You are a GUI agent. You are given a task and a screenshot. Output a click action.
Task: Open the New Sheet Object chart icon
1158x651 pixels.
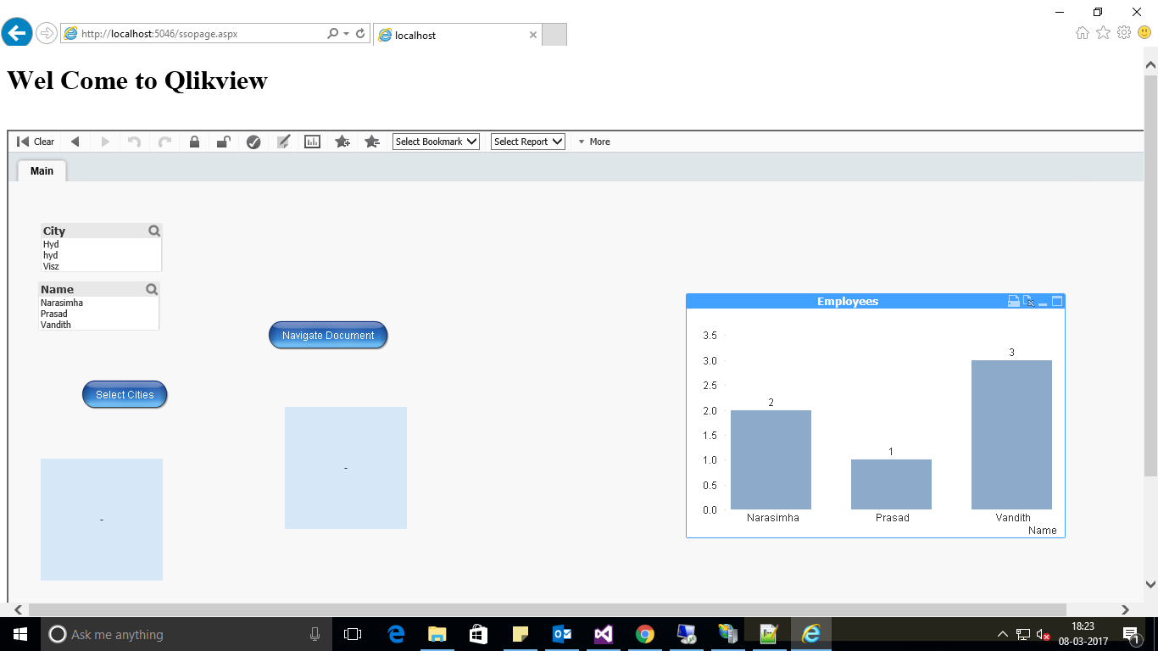312,142
